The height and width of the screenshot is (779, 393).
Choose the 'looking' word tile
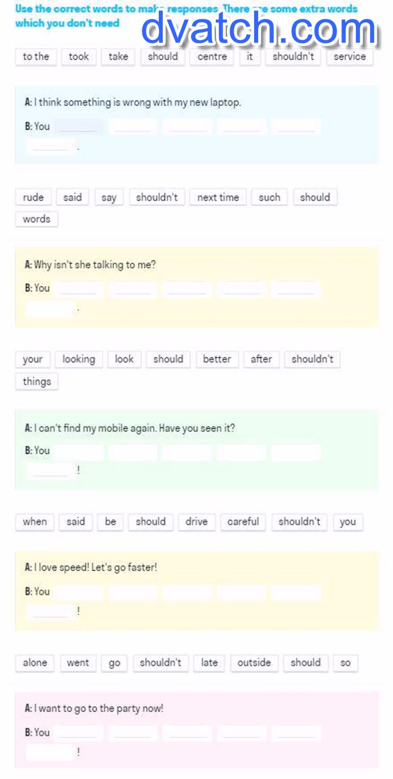coord(79,359)
